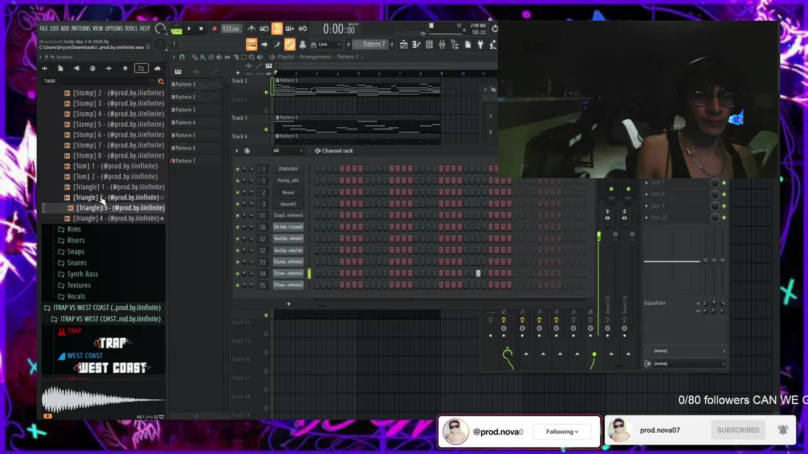Click the sample waveform preview
This screenshot has width=808, height=454.
coord(104,399)
